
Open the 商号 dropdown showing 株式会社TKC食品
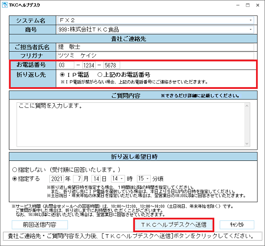tap(156, 30)
